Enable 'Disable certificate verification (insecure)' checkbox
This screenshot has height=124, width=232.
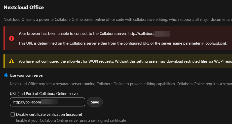tap(13, 114)
